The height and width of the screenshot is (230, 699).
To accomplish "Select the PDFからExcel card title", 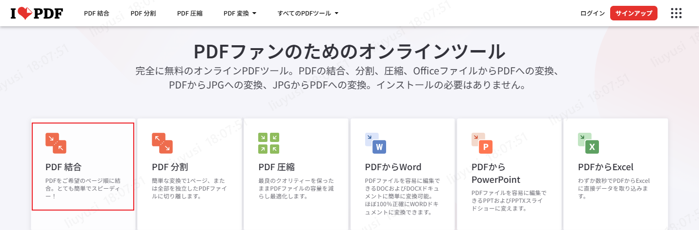I will (606, 167).
